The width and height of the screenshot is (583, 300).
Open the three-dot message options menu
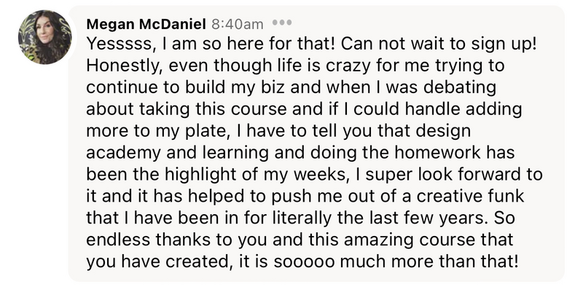[x=282, y=23]
